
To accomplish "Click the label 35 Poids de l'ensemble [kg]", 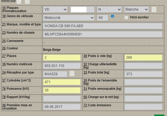I will click(100, 82).
